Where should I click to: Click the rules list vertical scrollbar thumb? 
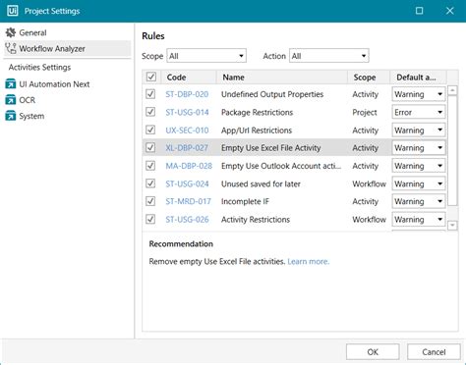[452, 150]
